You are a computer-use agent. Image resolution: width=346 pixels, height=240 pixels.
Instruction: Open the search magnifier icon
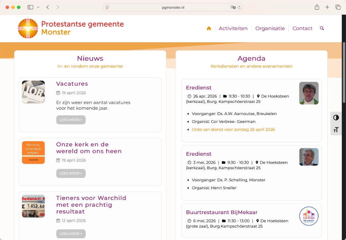point(322,28)
